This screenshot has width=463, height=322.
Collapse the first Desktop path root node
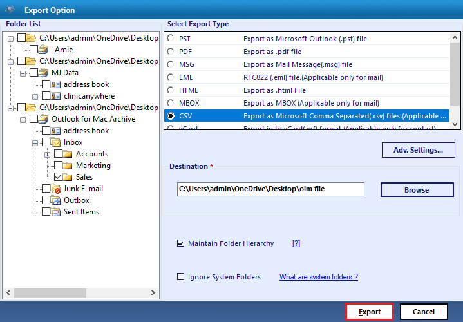coord(11,39)
